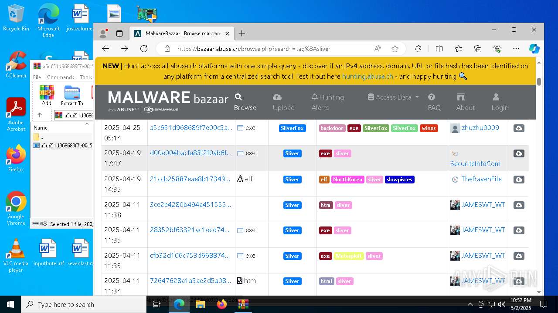Download the d00e004bacfa83f2f0ab6f sample via cloud icon

(519, 153)
